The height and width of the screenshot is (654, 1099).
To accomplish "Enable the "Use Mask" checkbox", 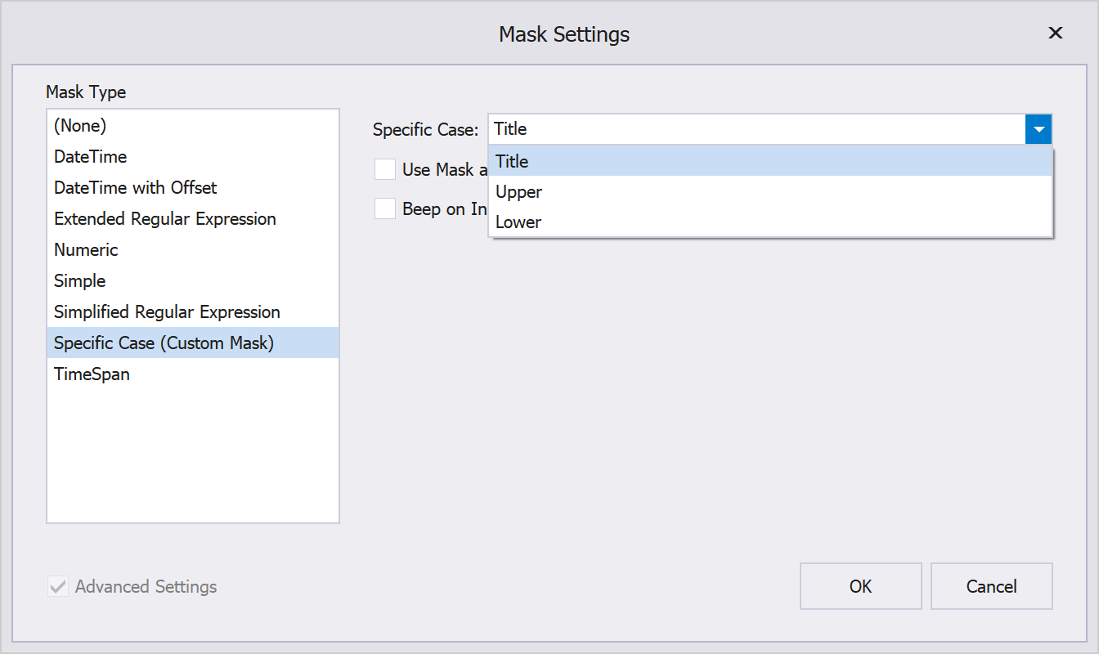I will click(x=385, y=169).
